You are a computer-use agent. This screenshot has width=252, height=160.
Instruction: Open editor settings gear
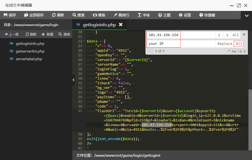click(x=185, y=15)
